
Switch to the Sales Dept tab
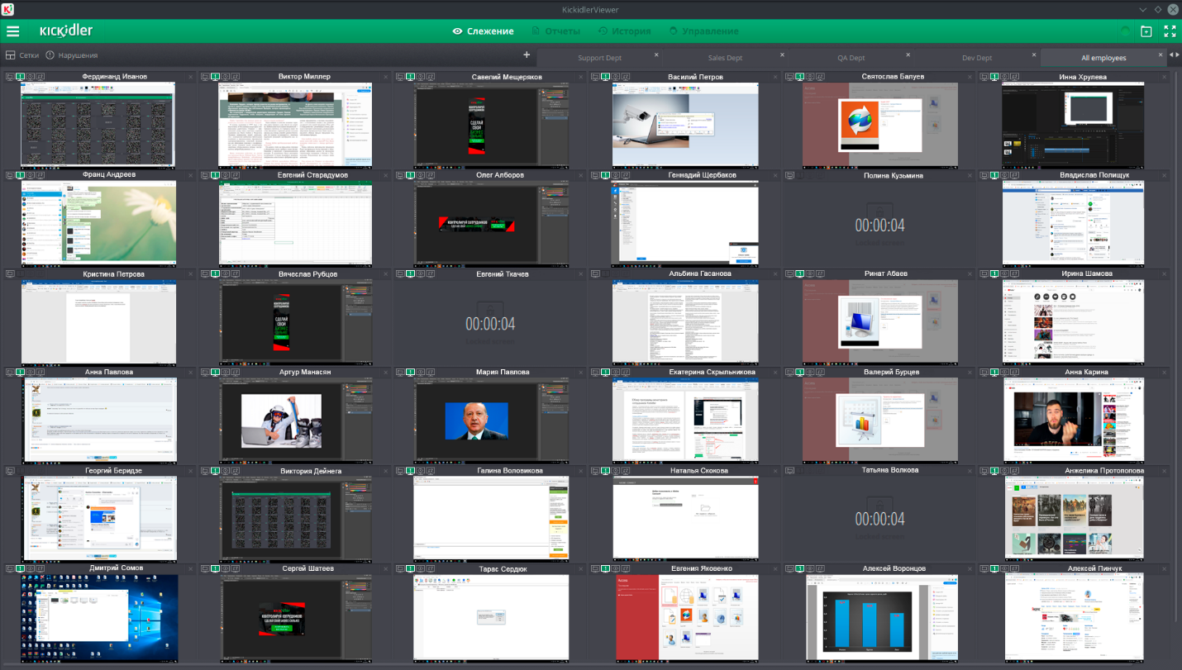pyautogui.click(x=725, y=58)
